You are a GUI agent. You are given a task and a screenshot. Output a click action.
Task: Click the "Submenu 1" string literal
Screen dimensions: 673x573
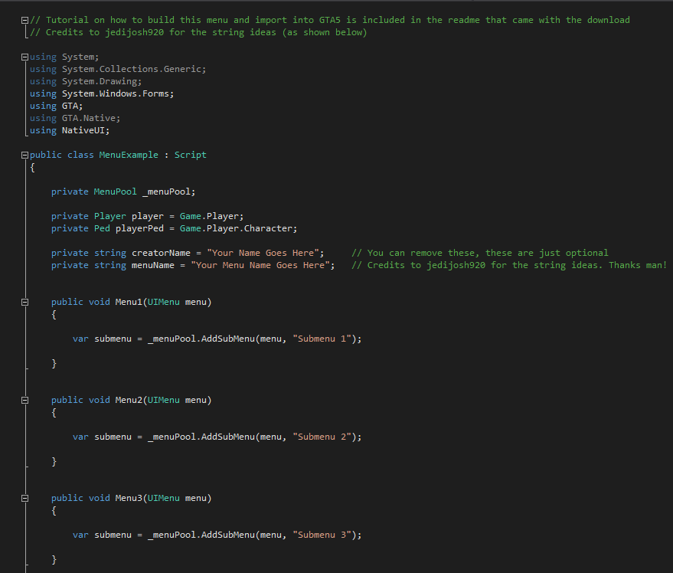click(324, 339)
